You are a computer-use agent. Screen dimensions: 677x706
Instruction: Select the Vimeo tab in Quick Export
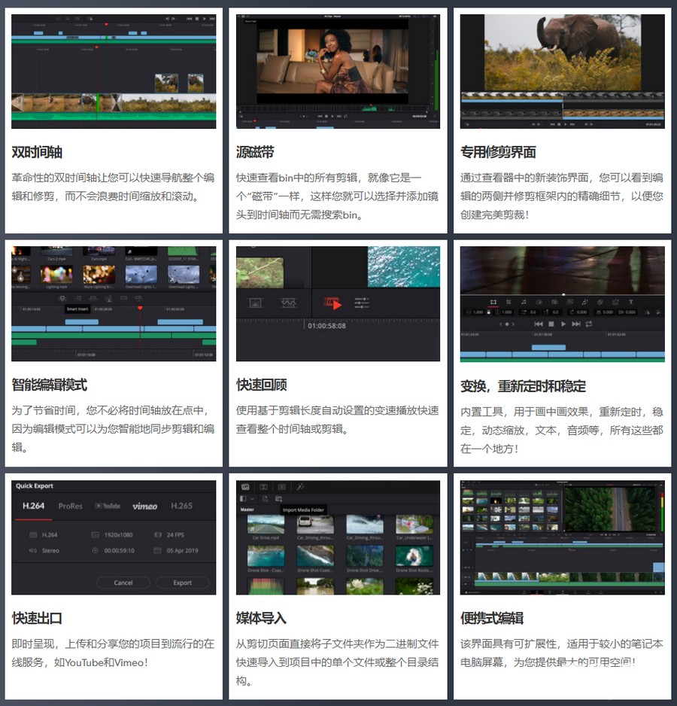(x=144, y=507)
